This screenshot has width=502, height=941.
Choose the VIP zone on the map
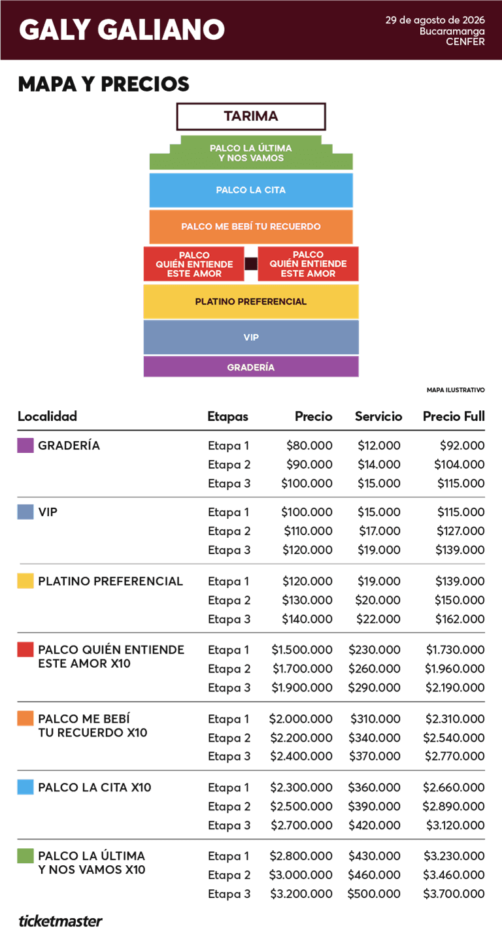tap(251, 337)
